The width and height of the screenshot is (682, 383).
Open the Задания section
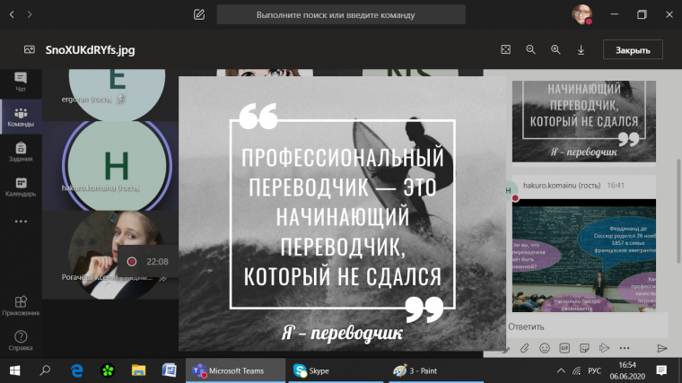[x=21, y=152]
